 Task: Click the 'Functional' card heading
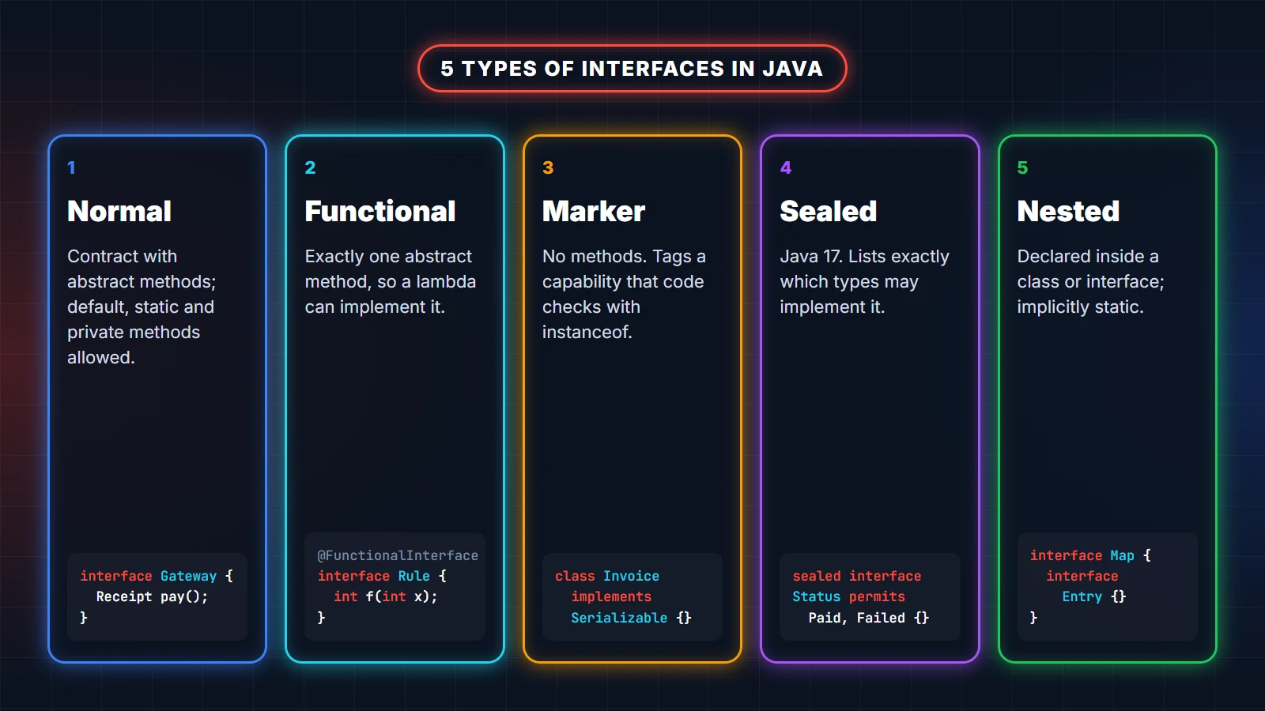point(380,211)
